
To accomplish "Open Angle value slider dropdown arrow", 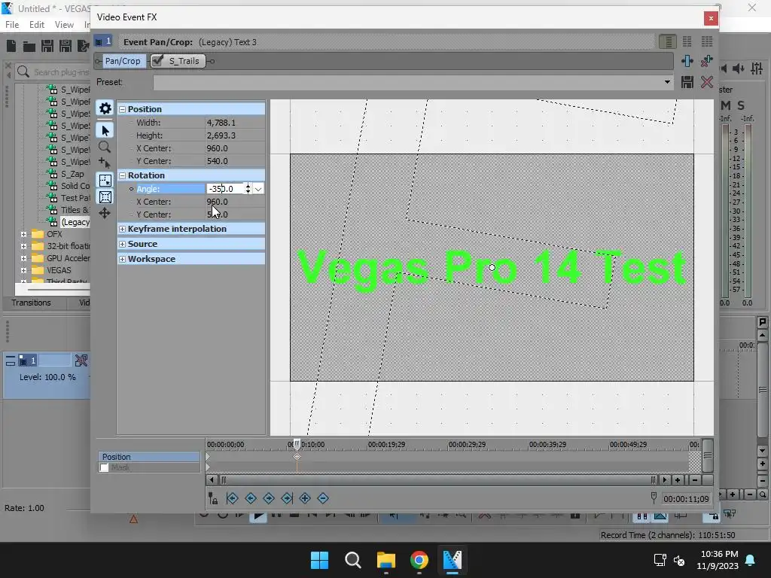I will point(258,189).
